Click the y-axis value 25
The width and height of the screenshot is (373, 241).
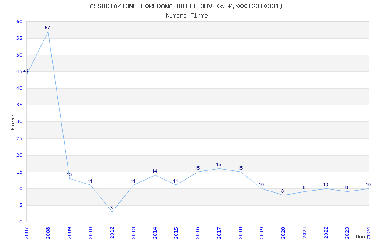[19, 138]
